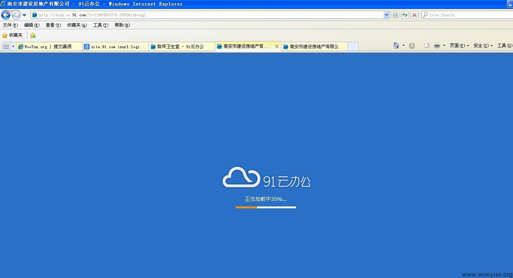Switch to the site:91.com inurl:logi tab
The image size is (513, 278).
click(x=116, y=47)
